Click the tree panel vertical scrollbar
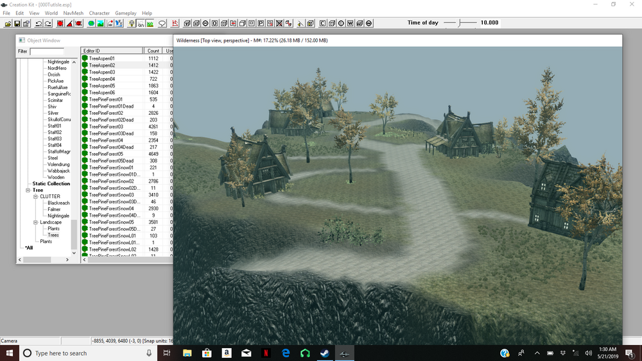 [74, 234]
